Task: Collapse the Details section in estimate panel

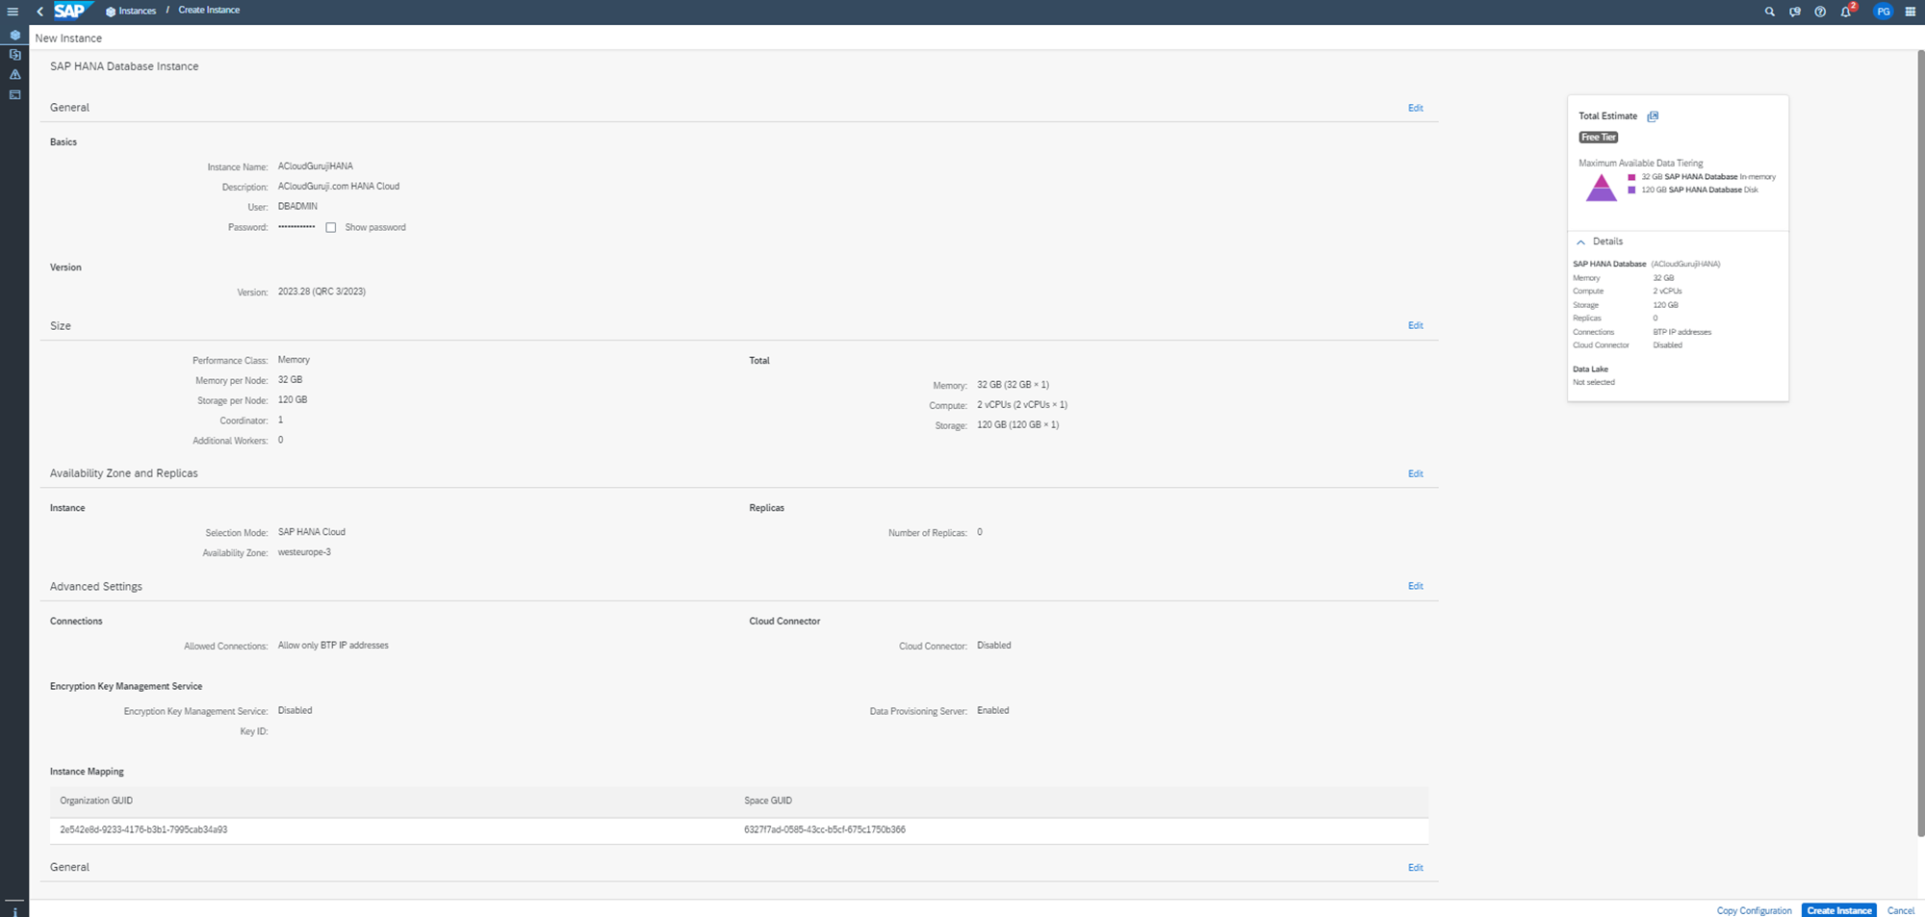Action: click(x=1581, y=242)
